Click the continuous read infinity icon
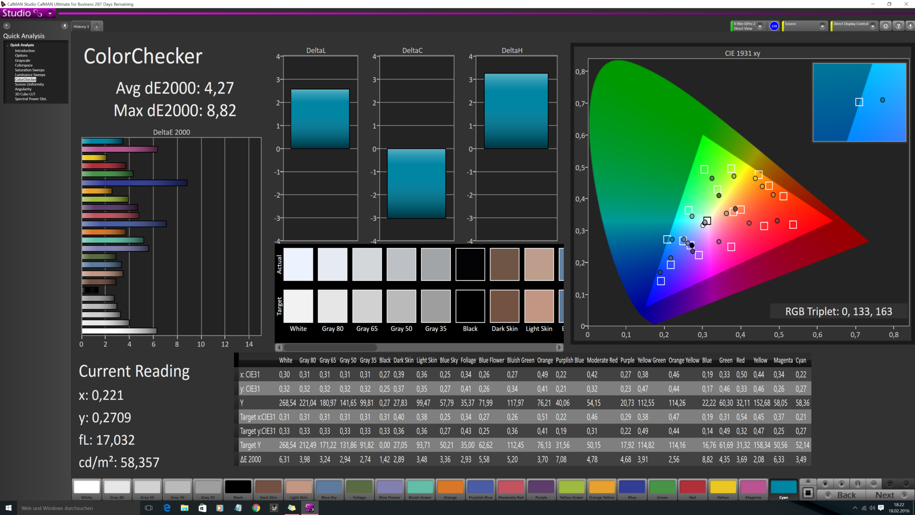The image size is (915, 515). click(874, 484)
